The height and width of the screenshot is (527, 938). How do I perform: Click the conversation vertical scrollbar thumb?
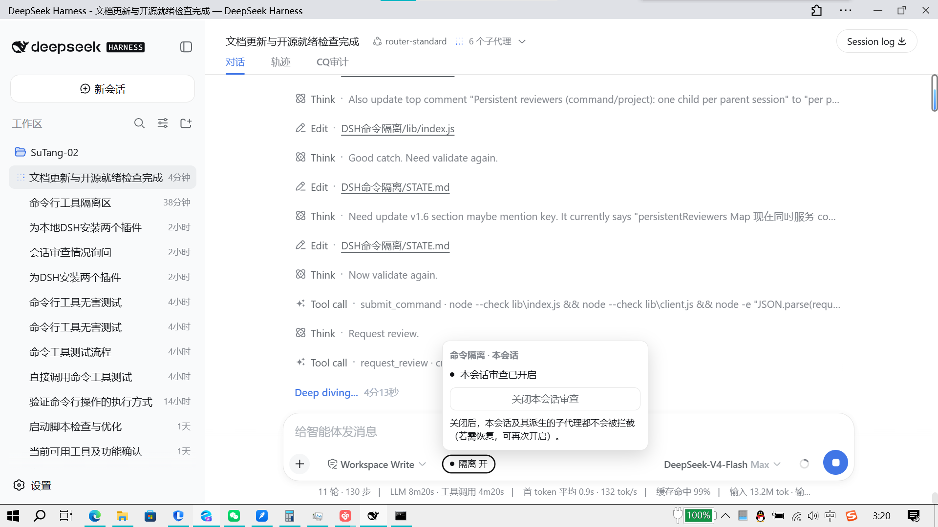point(934,93)
